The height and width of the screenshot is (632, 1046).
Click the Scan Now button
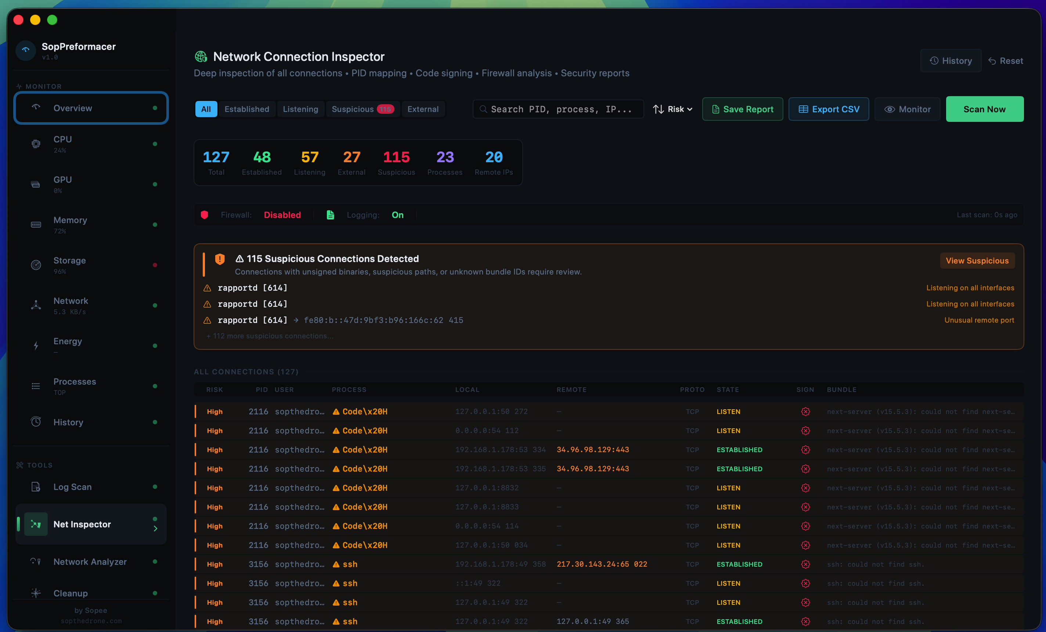(x=984, y=109)
